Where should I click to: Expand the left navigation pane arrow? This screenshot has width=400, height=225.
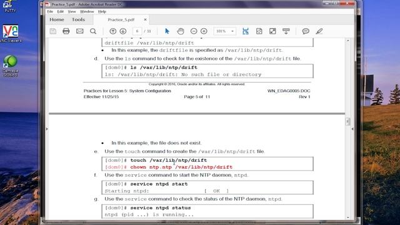coord(47,129)
